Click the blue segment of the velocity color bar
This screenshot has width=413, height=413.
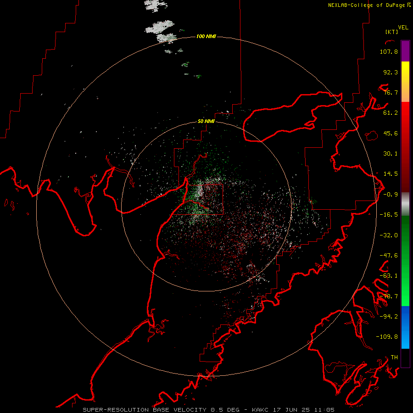point(405,327)
